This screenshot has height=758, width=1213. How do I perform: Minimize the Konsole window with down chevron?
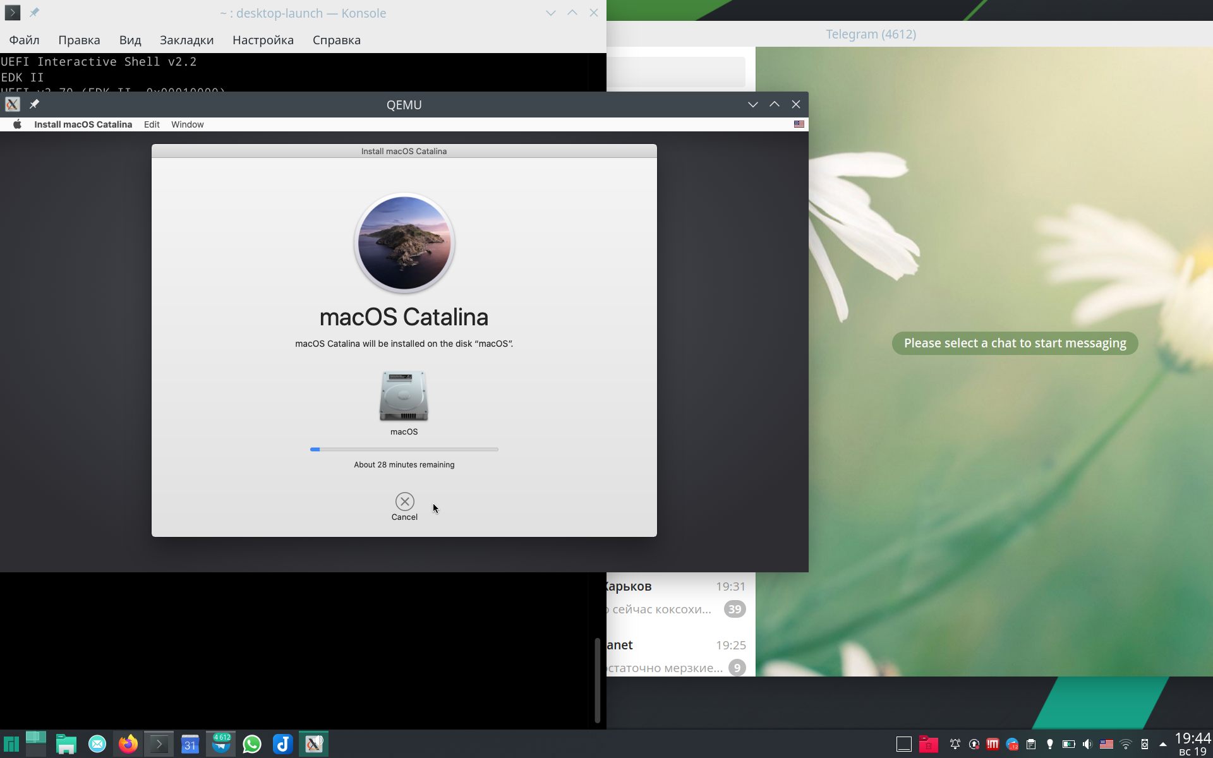pos(550,13)
